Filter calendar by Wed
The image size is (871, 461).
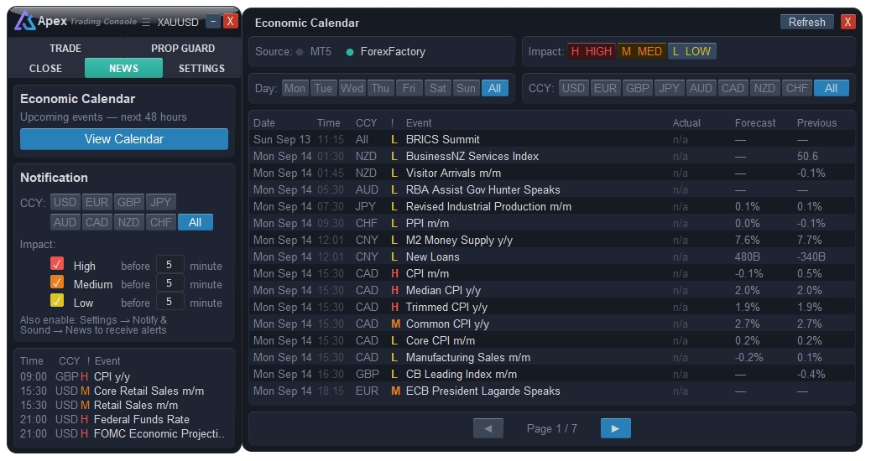click(352, 88)
